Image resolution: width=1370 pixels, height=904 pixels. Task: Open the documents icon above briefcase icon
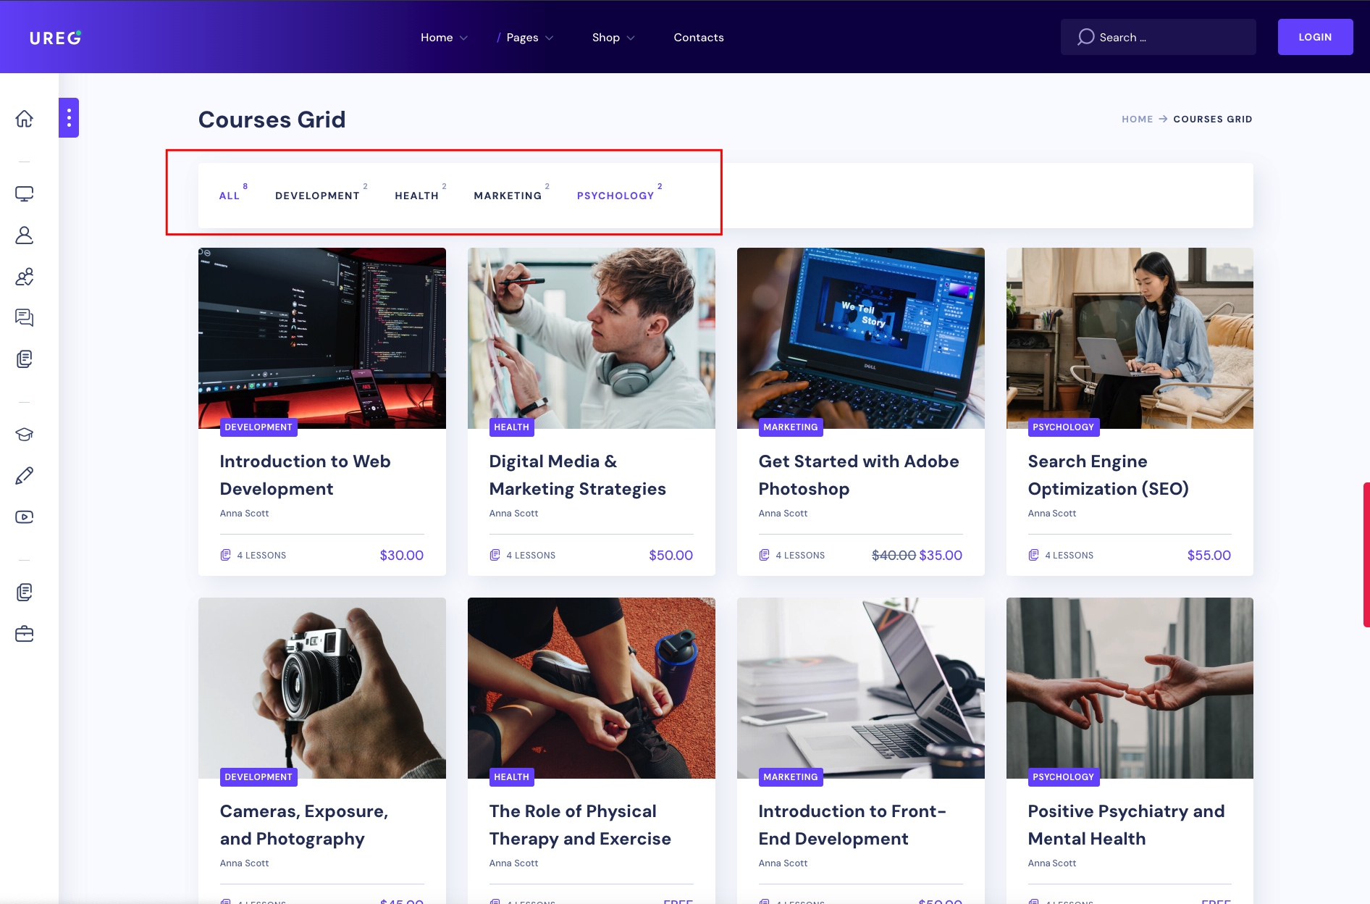tap(25, 592)
